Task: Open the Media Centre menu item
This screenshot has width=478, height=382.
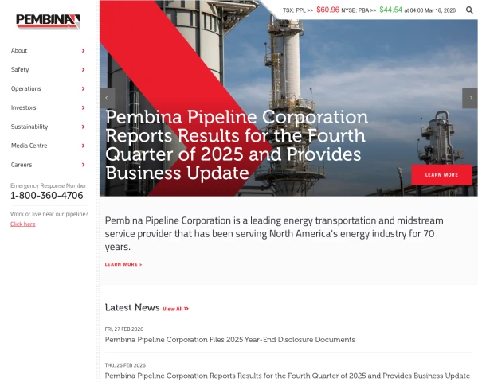Action: point(29,146)
